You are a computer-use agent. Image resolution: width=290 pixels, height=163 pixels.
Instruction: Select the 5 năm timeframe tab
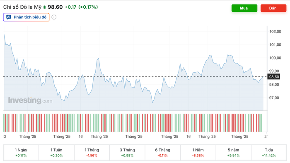233,153
